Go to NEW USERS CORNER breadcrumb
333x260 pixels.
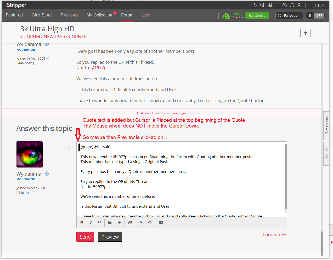coord(65,37)
